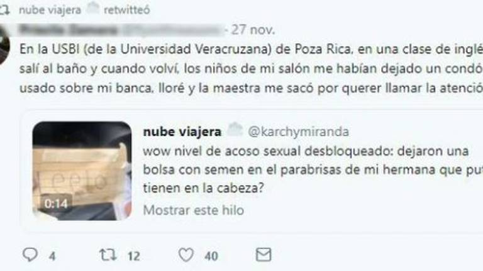
Task: Open the tweet author's profile avatar
Action: [x=4, y=45]
